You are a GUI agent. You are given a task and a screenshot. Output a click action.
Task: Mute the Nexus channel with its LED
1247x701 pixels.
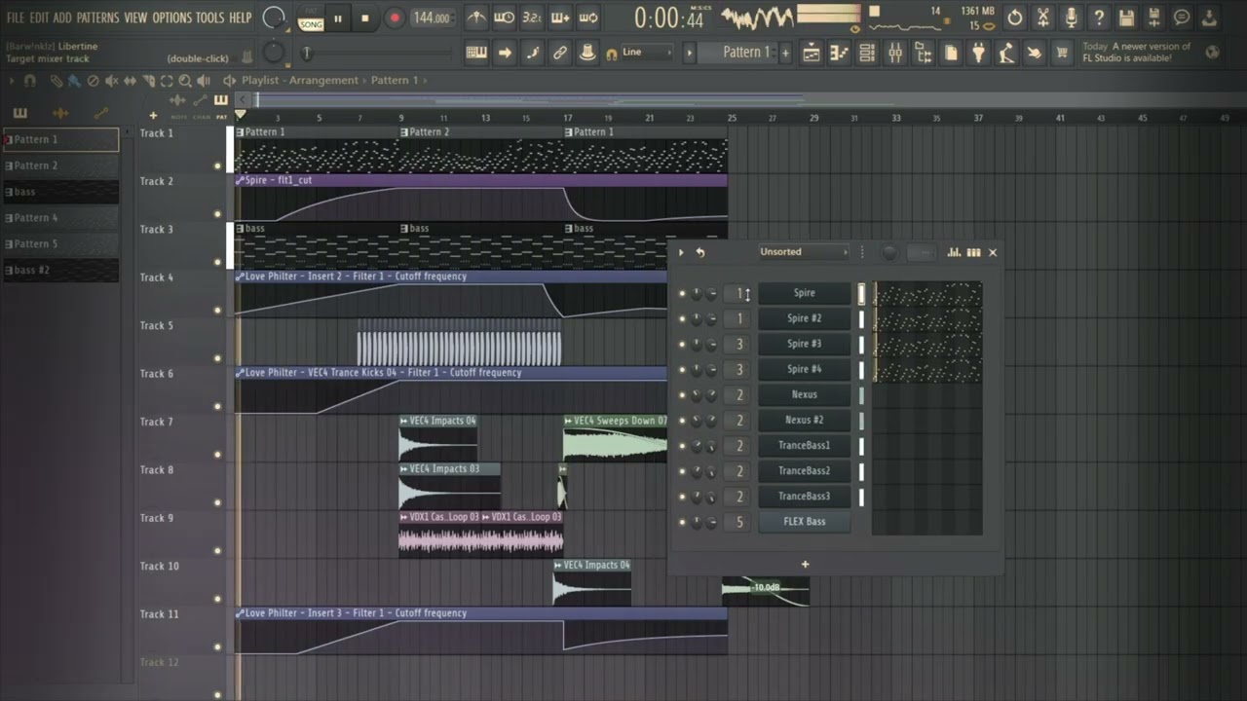682,395
